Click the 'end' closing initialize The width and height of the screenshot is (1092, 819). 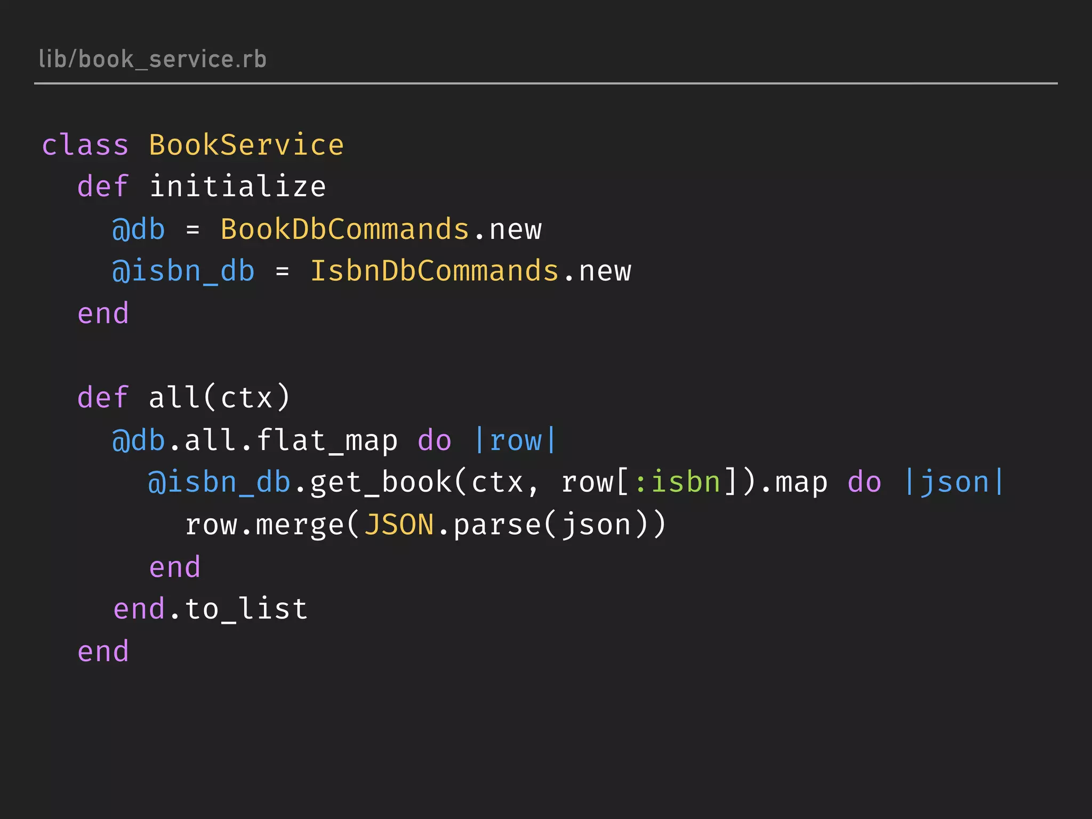point(103,314)
